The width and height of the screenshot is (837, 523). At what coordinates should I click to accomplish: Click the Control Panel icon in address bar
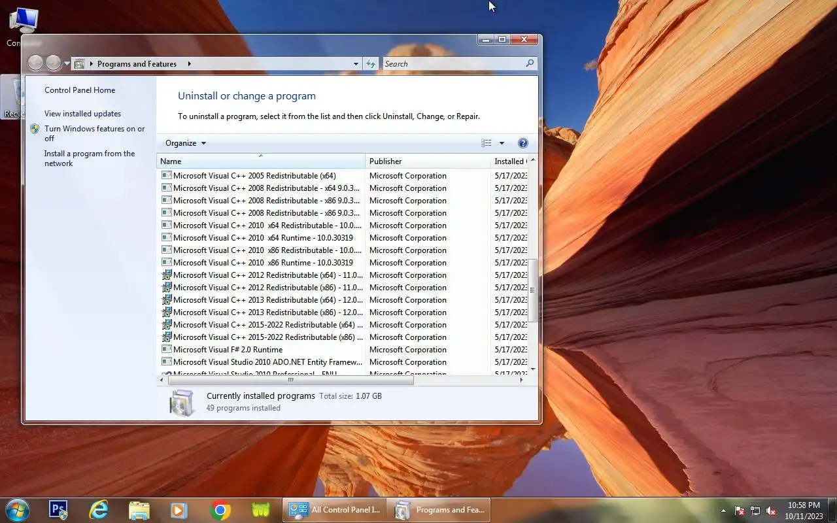click(80, 63)
